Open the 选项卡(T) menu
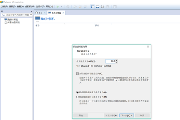 click(40, 7)
